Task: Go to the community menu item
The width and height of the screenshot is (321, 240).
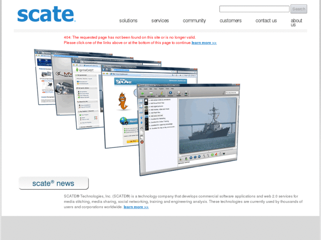Action: 194,21
